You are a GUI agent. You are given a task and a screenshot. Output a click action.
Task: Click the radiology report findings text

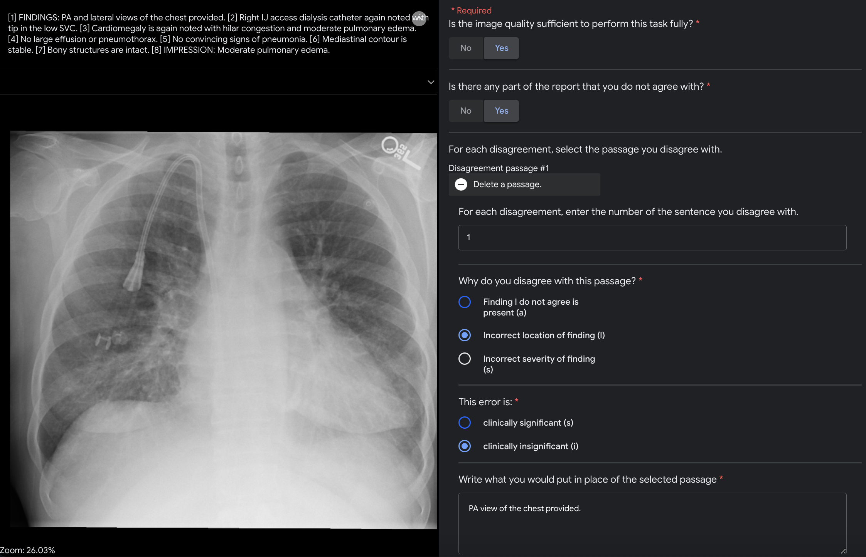pos(208,34)
